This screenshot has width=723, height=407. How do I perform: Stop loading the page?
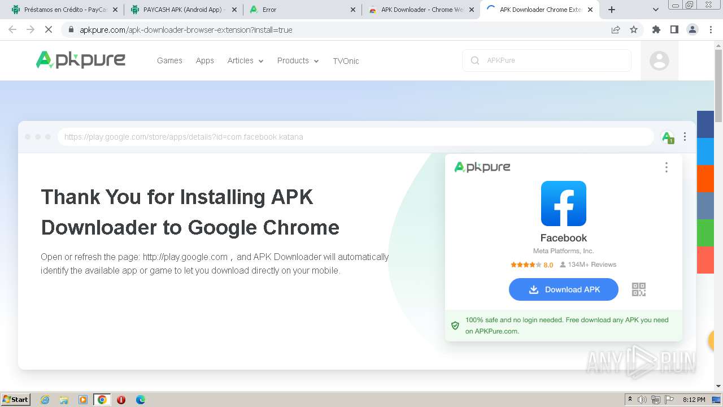click(49, 29)
